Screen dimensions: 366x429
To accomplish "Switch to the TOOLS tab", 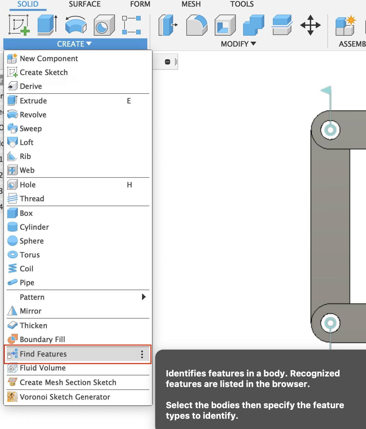I will coord(242,4).
